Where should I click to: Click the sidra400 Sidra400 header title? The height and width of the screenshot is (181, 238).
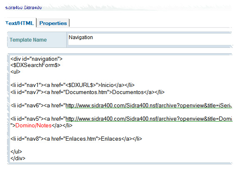[x=23, y=7]
